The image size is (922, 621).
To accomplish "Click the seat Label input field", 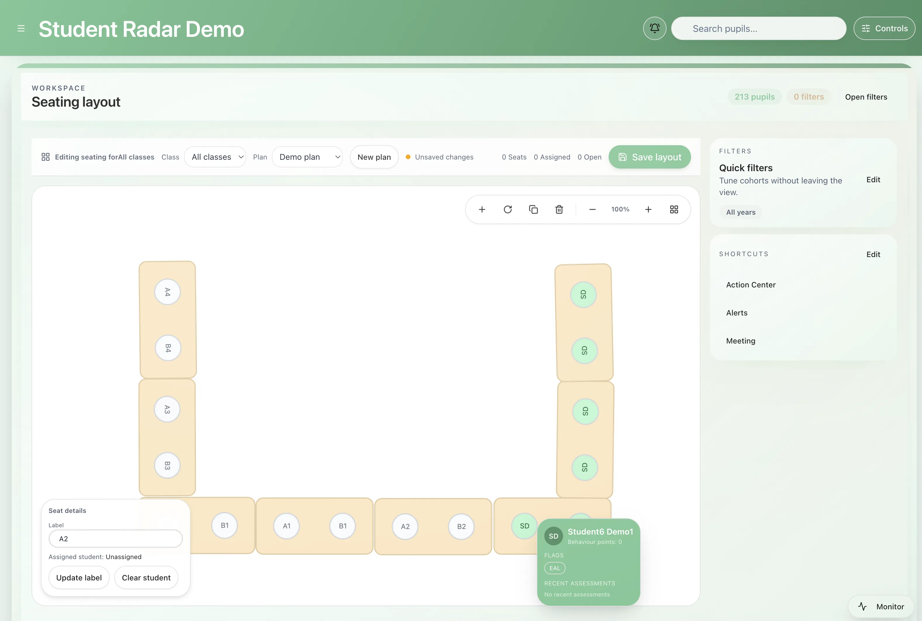I will 115,539.
